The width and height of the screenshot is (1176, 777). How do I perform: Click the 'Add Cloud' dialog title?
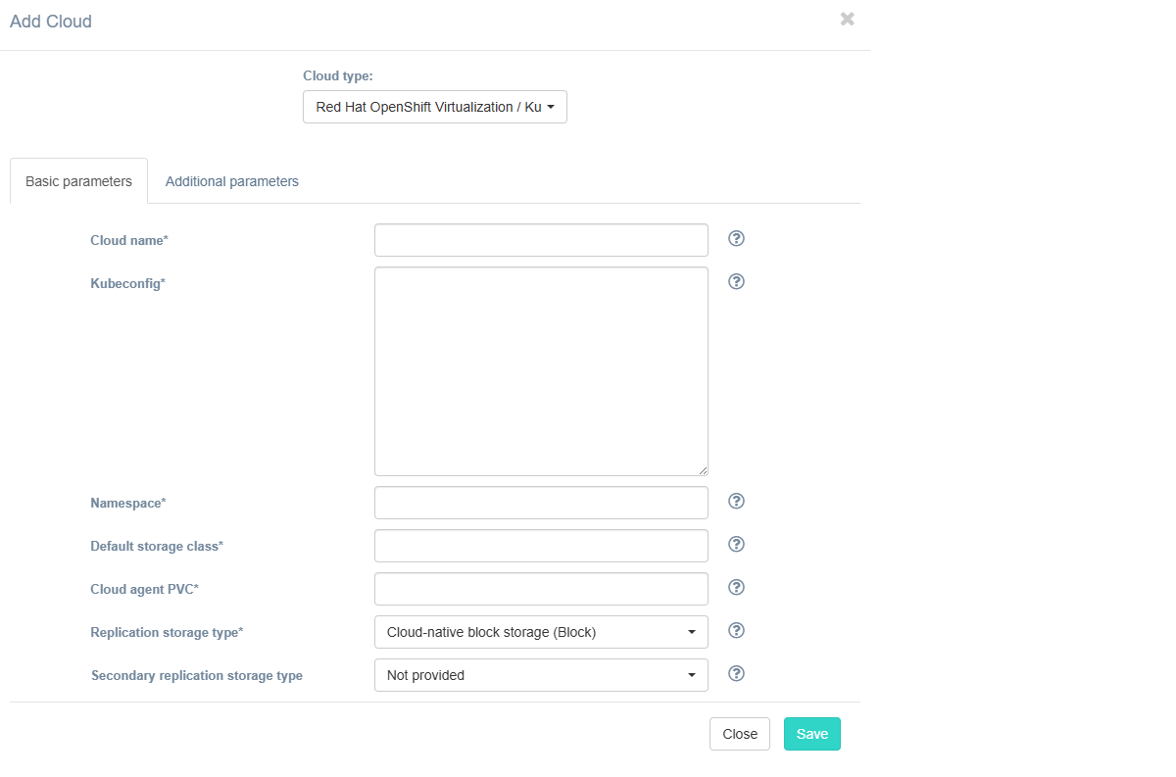tap(51, 22)
